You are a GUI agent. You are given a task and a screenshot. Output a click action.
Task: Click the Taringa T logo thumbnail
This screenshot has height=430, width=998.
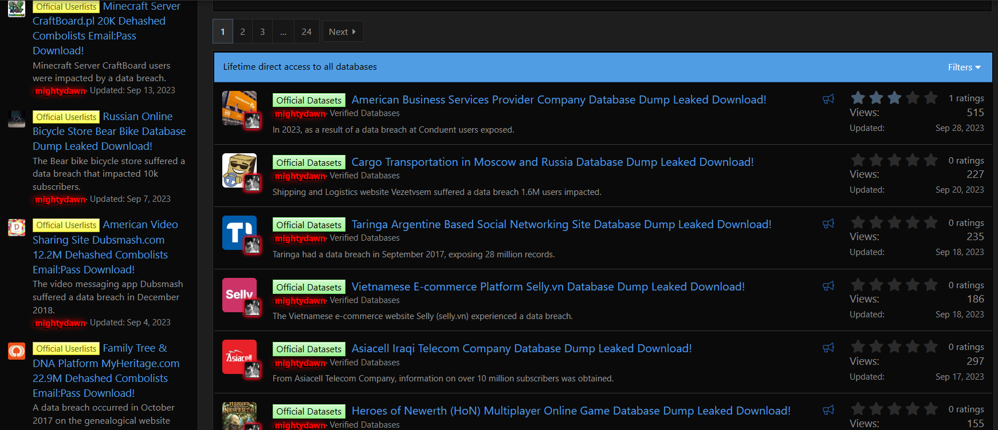[x=239, y=233]
